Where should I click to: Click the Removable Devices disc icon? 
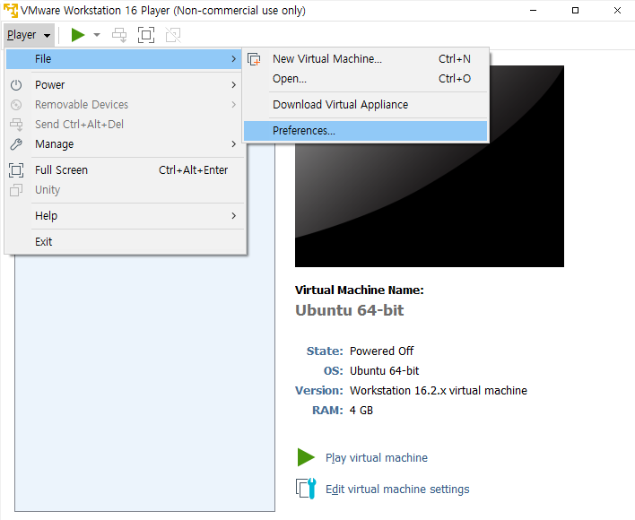pos(16,105)
